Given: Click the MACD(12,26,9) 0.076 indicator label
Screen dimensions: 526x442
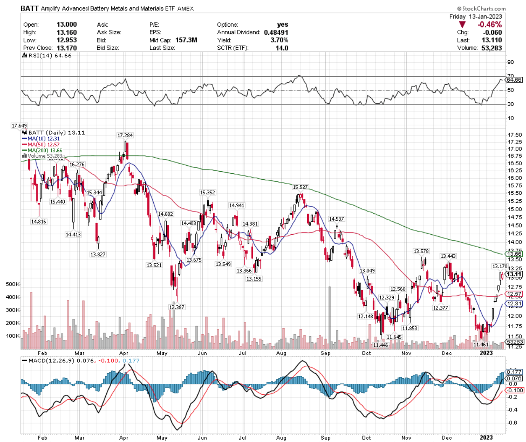Looking at the screenshot, I should [58, 360].
